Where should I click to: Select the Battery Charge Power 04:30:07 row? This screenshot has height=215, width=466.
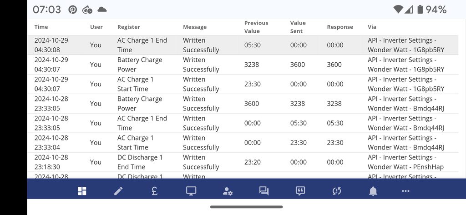point(139,65)
